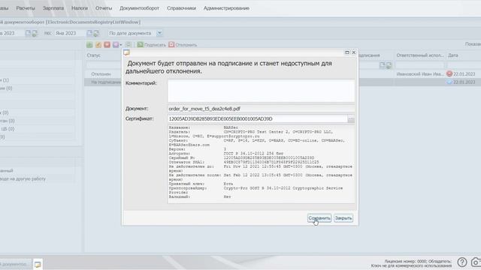The image size is (481, 270).
Task: Open the Справочники menu
Action: (x=181, y=8)
